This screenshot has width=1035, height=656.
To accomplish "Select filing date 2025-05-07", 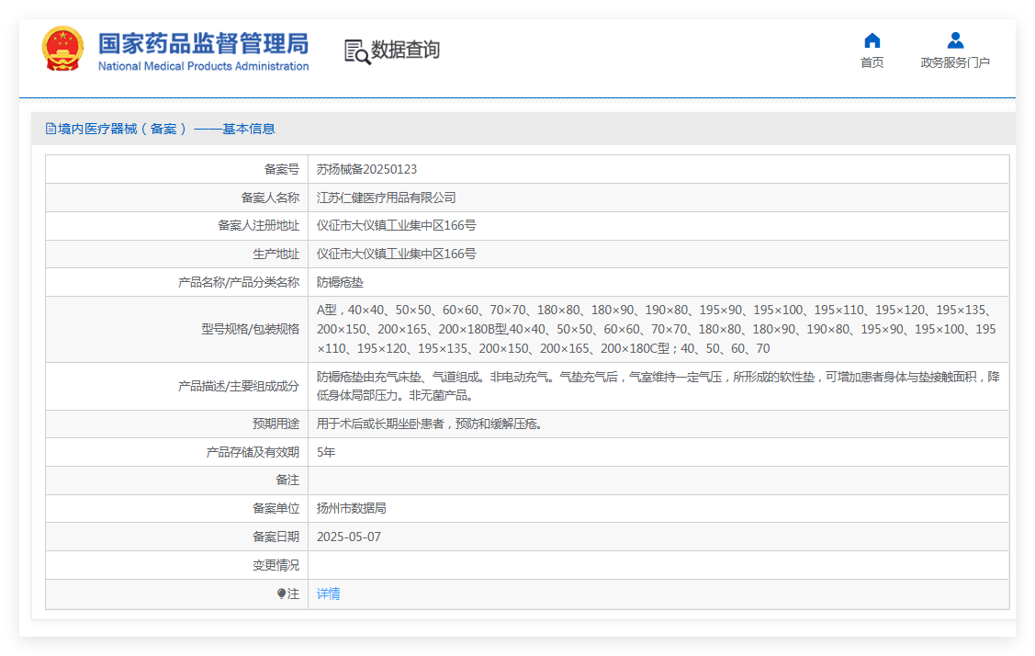I will [x=349, y=537].
